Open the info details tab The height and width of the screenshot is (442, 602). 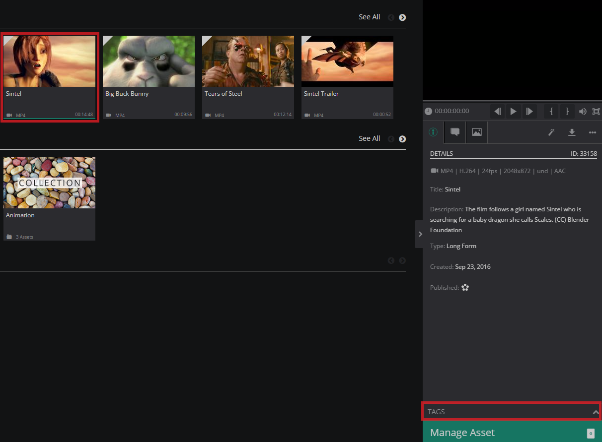pos(433,132)
